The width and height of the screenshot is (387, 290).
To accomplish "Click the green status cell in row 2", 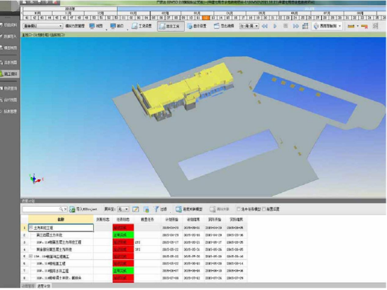I will tap(123, 235).
